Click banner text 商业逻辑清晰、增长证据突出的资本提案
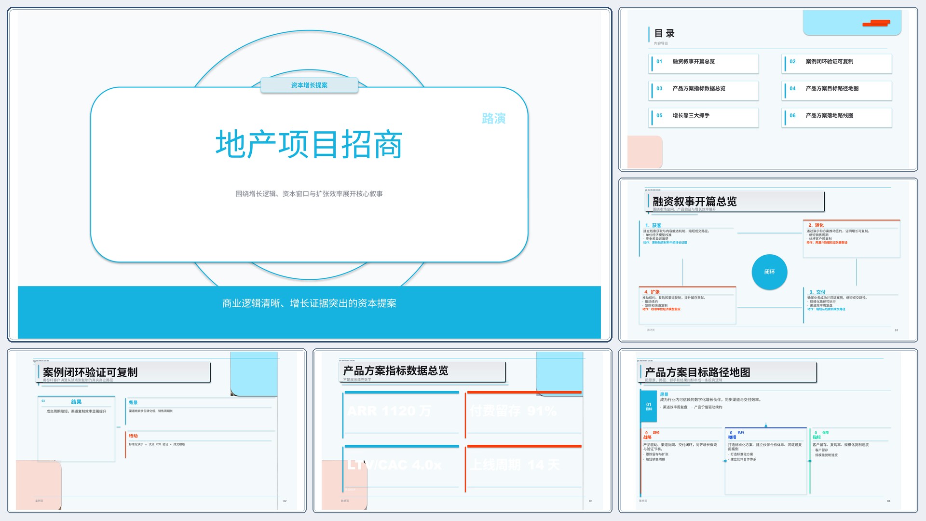This screenshot has height=521, width=926. (x=309, y=303)
